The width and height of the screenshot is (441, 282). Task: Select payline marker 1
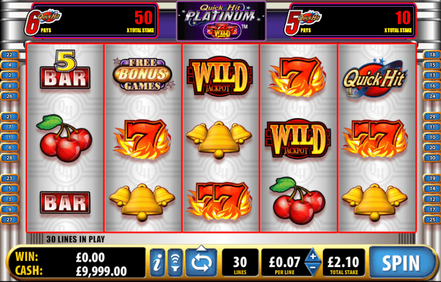[9, 137]
